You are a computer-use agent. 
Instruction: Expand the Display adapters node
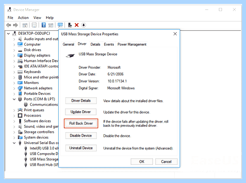[14, 56]
